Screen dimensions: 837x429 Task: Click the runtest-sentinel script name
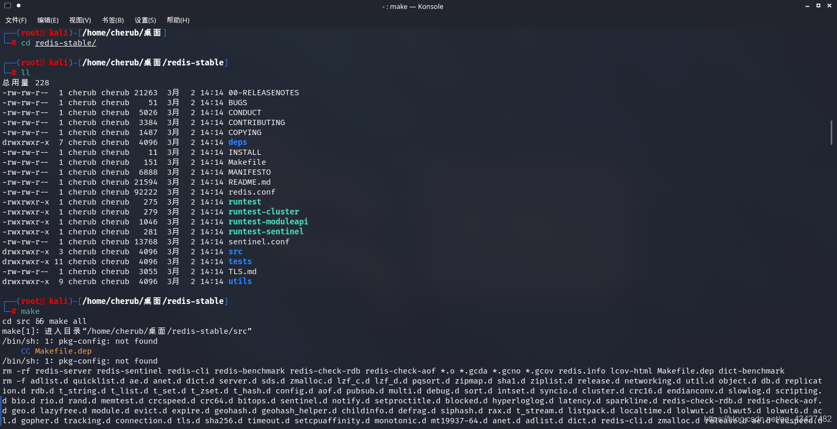[266, 232]
